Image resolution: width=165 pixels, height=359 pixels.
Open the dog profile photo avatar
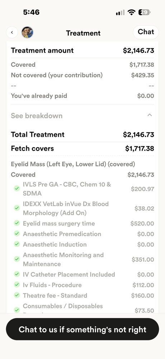point(27,33)
